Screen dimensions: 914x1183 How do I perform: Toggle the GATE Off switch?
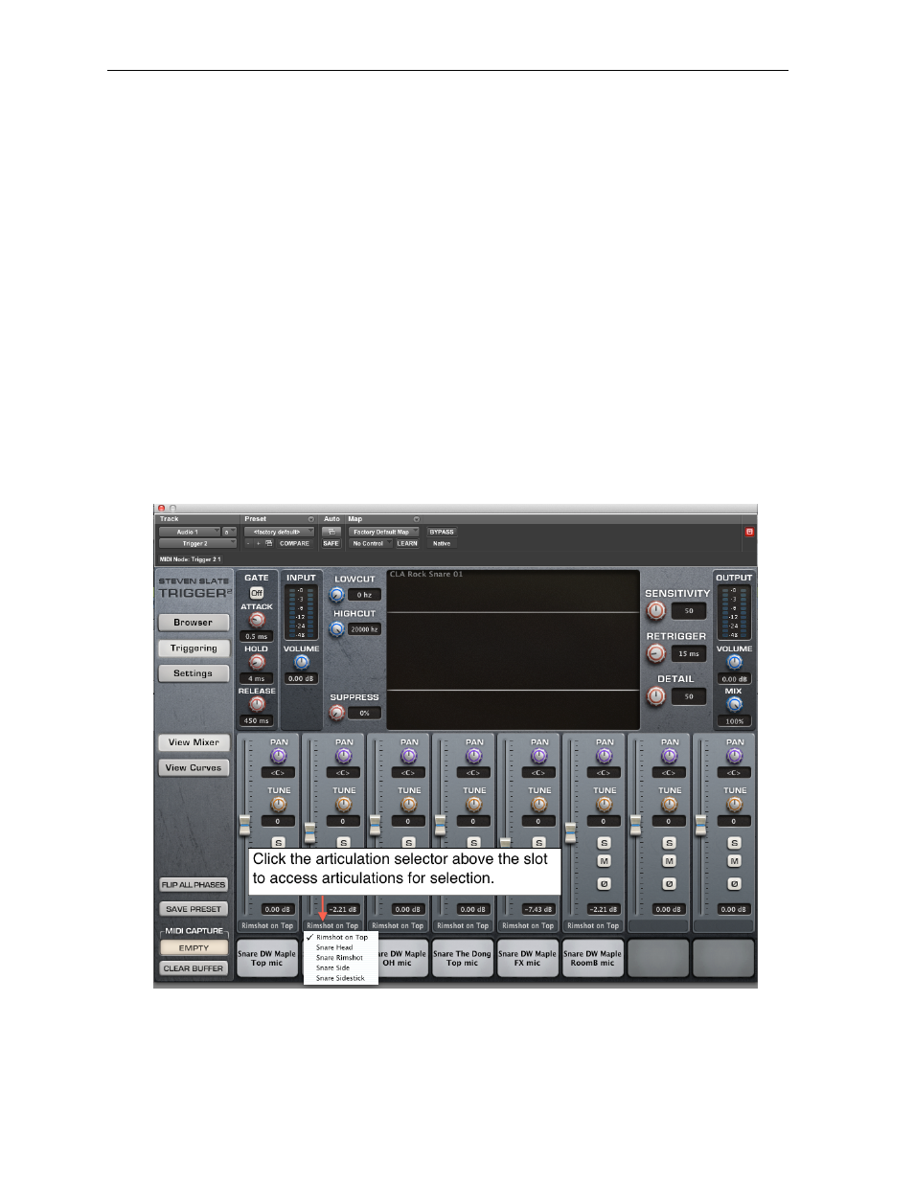257,593
